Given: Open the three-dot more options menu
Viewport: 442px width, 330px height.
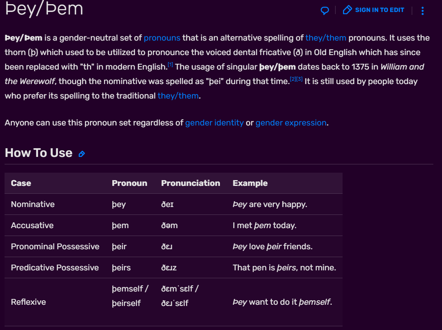Looking at the screenshot, I should [422, 11].
